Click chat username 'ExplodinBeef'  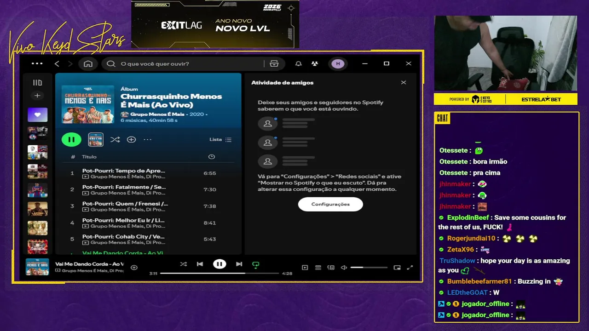point(468,217)
